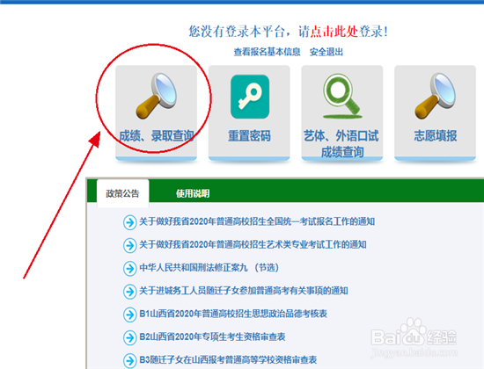Switch to the 使用说明 tab
Screen dimensions: 484x369
coord(193,193)
